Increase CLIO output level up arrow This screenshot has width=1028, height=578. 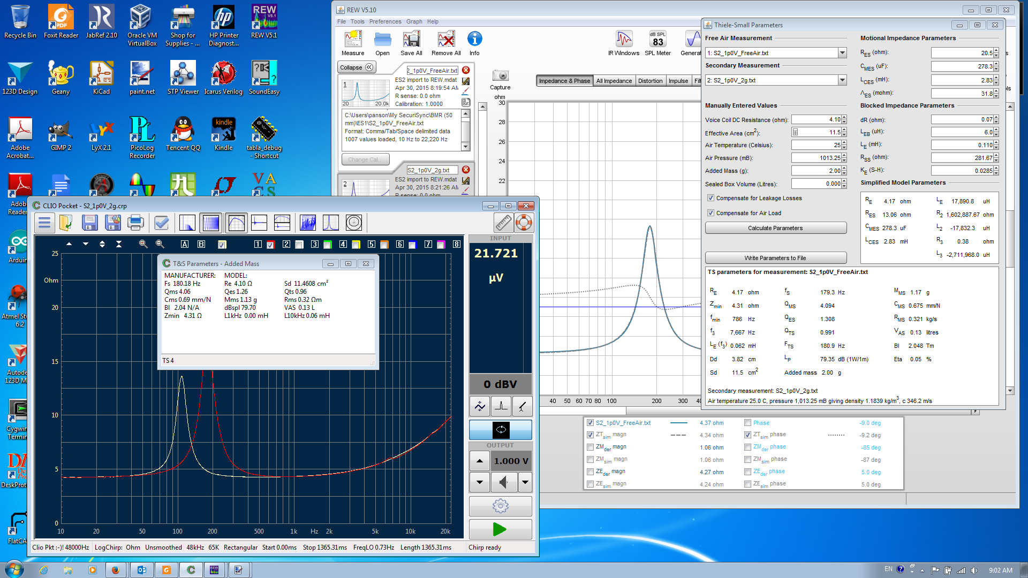click(x=480, y=461)
